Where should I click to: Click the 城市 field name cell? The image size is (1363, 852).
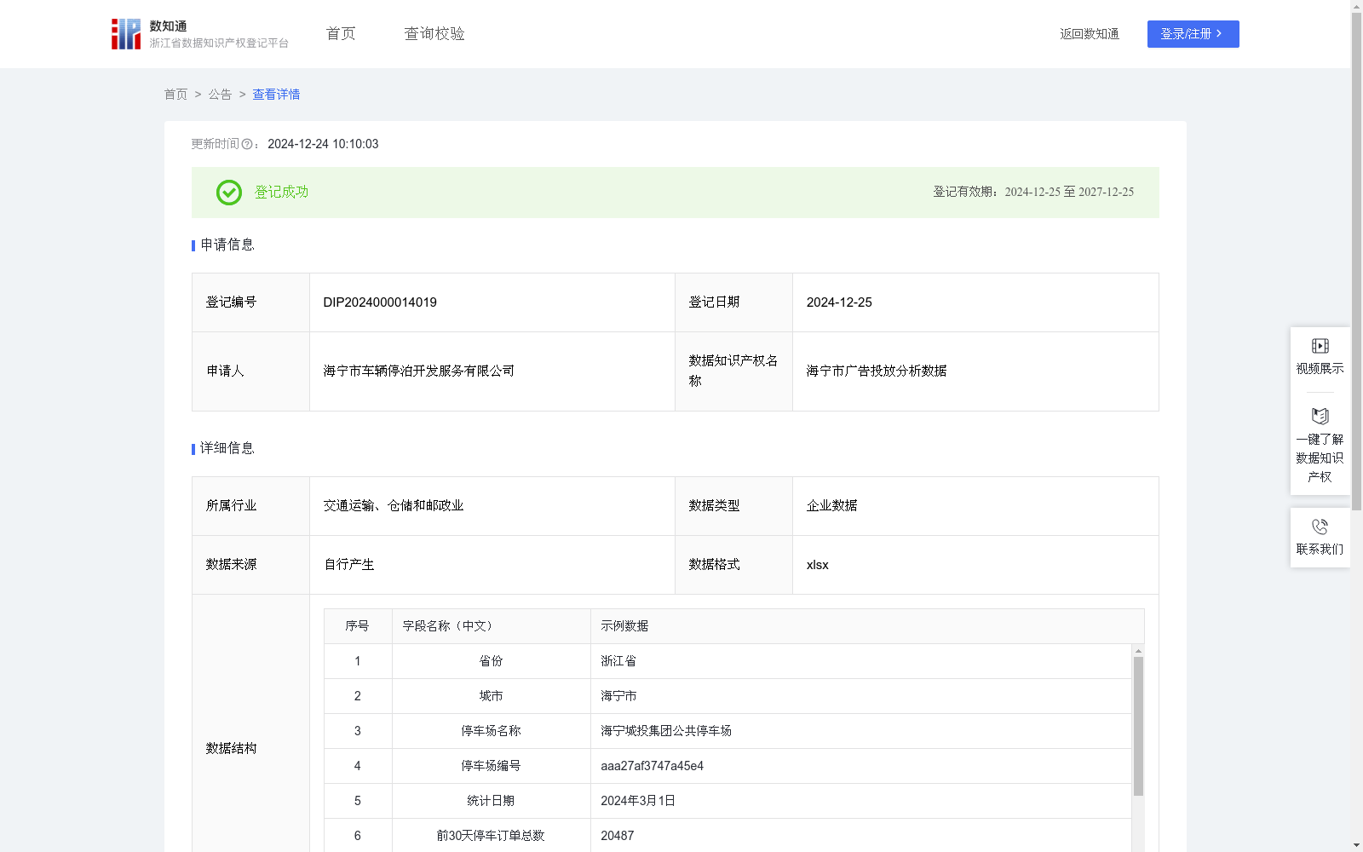(492, 696)
